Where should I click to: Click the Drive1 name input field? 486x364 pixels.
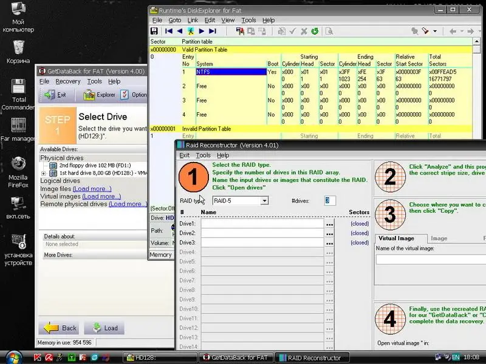click(262, 224)
